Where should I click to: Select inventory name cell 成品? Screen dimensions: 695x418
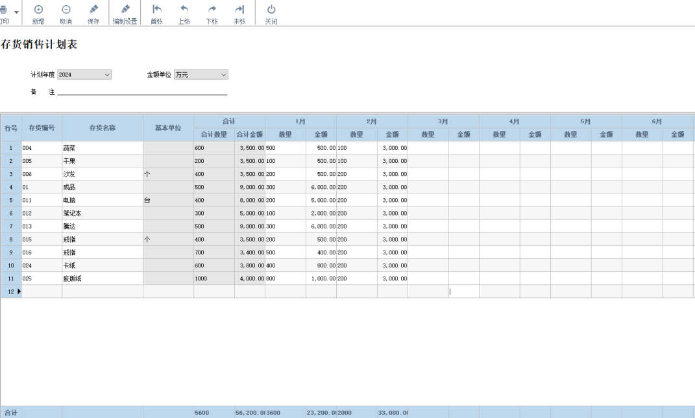tap(103, 187)
